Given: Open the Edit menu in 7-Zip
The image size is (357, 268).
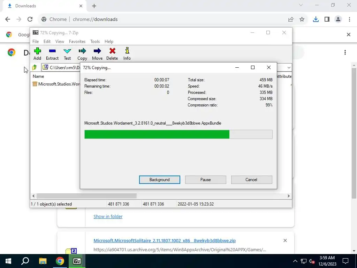Looking at the screenshot, I should [47, 42].
